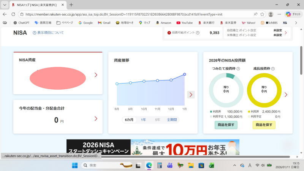Add page to favorites with star icon
The height and width of the screenshot is (171, 304).
tap(262, 14)
